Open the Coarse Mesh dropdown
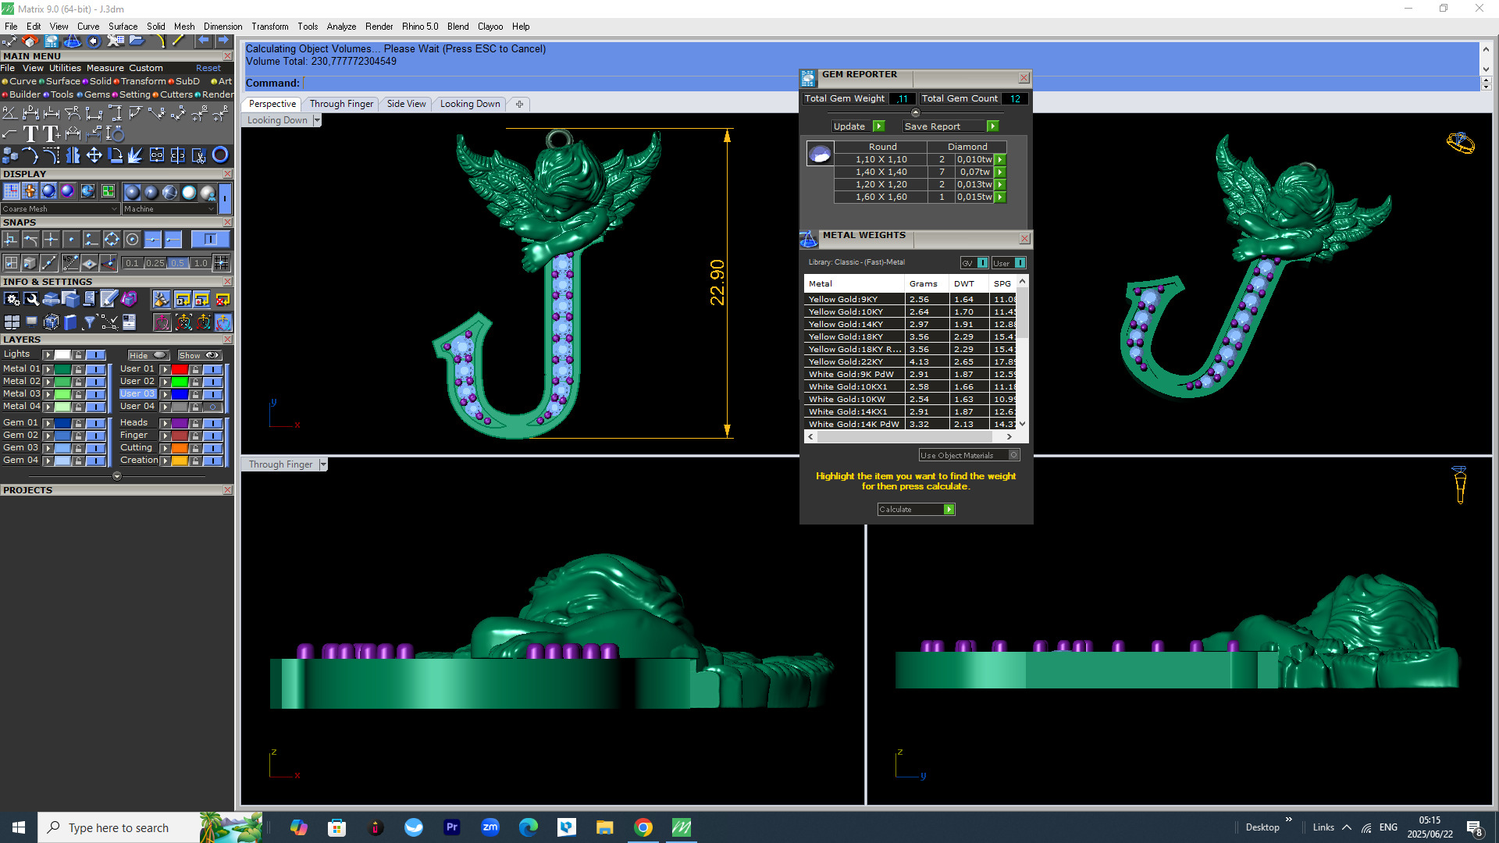This screenshot has height=843, width=1499. pos(59,209)
